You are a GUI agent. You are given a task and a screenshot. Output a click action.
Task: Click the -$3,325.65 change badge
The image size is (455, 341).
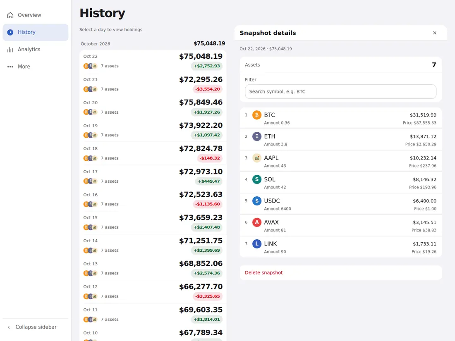tap(208, 296)
